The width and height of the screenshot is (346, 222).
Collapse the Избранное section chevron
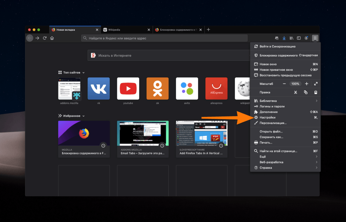point(83,116)
